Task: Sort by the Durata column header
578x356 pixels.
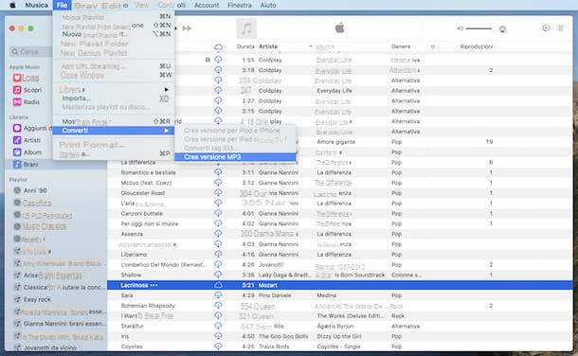Action: pos(245,46)
